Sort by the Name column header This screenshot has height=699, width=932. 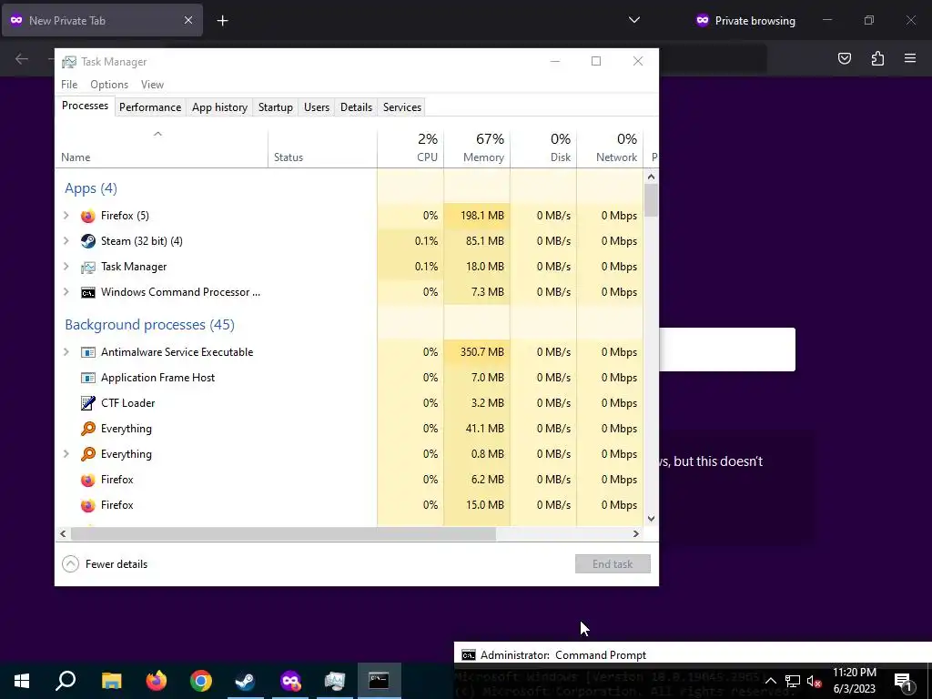pyautogui.click(x=162, y=147)
